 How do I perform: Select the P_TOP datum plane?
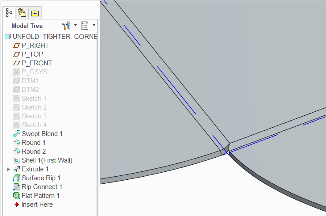click(x=33, y=54)
